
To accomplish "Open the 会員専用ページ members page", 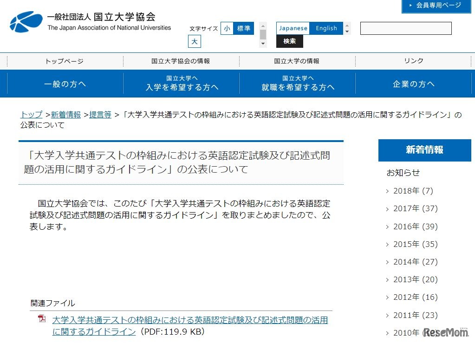I will (x=436, y=6).
